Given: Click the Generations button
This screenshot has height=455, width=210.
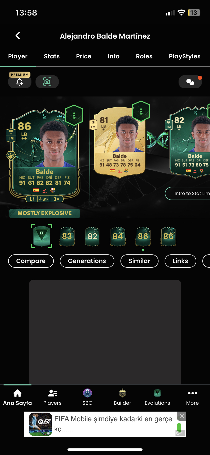Looking at the screenshot, I should click(87, 261).
